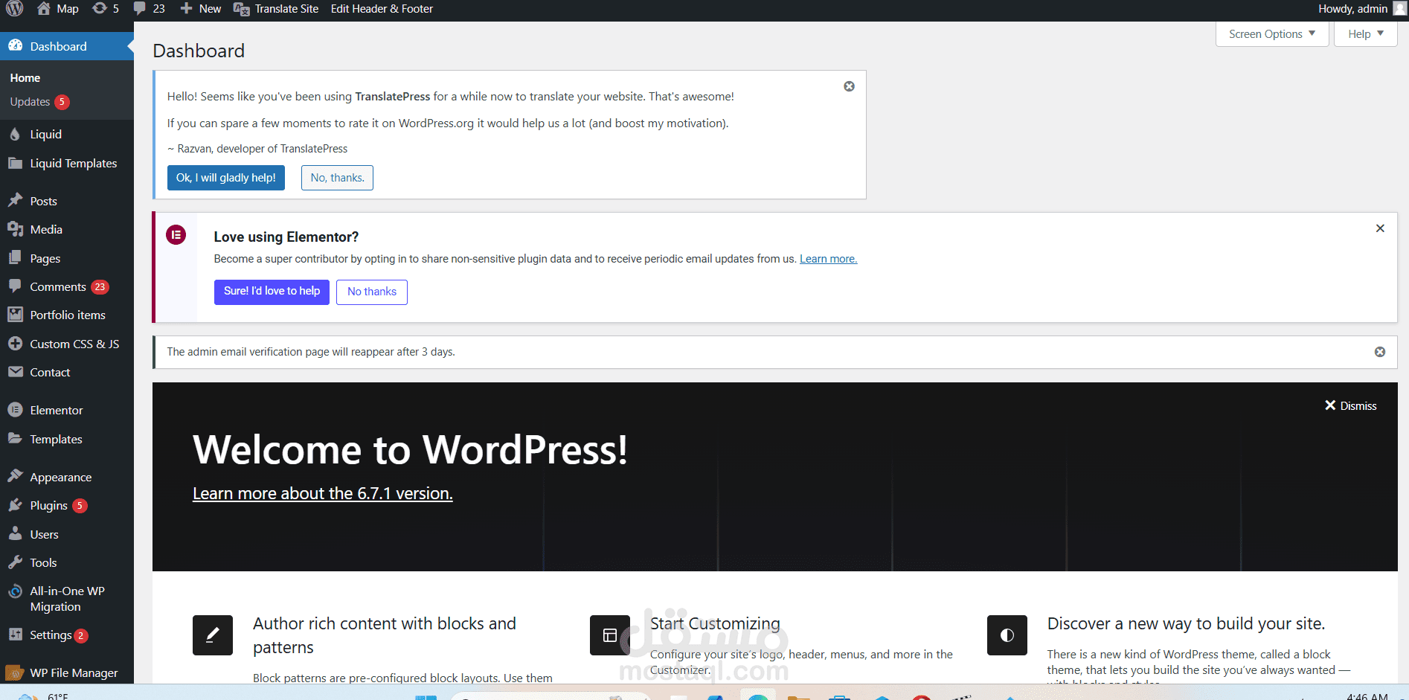Click the Templates folder icon

pyautogui.click(x=15, y=439)
